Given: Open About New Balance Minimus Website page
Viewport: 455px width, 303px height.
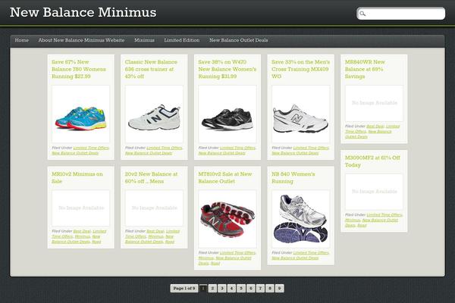Looking at the screenshot, I should coord(82,40).
